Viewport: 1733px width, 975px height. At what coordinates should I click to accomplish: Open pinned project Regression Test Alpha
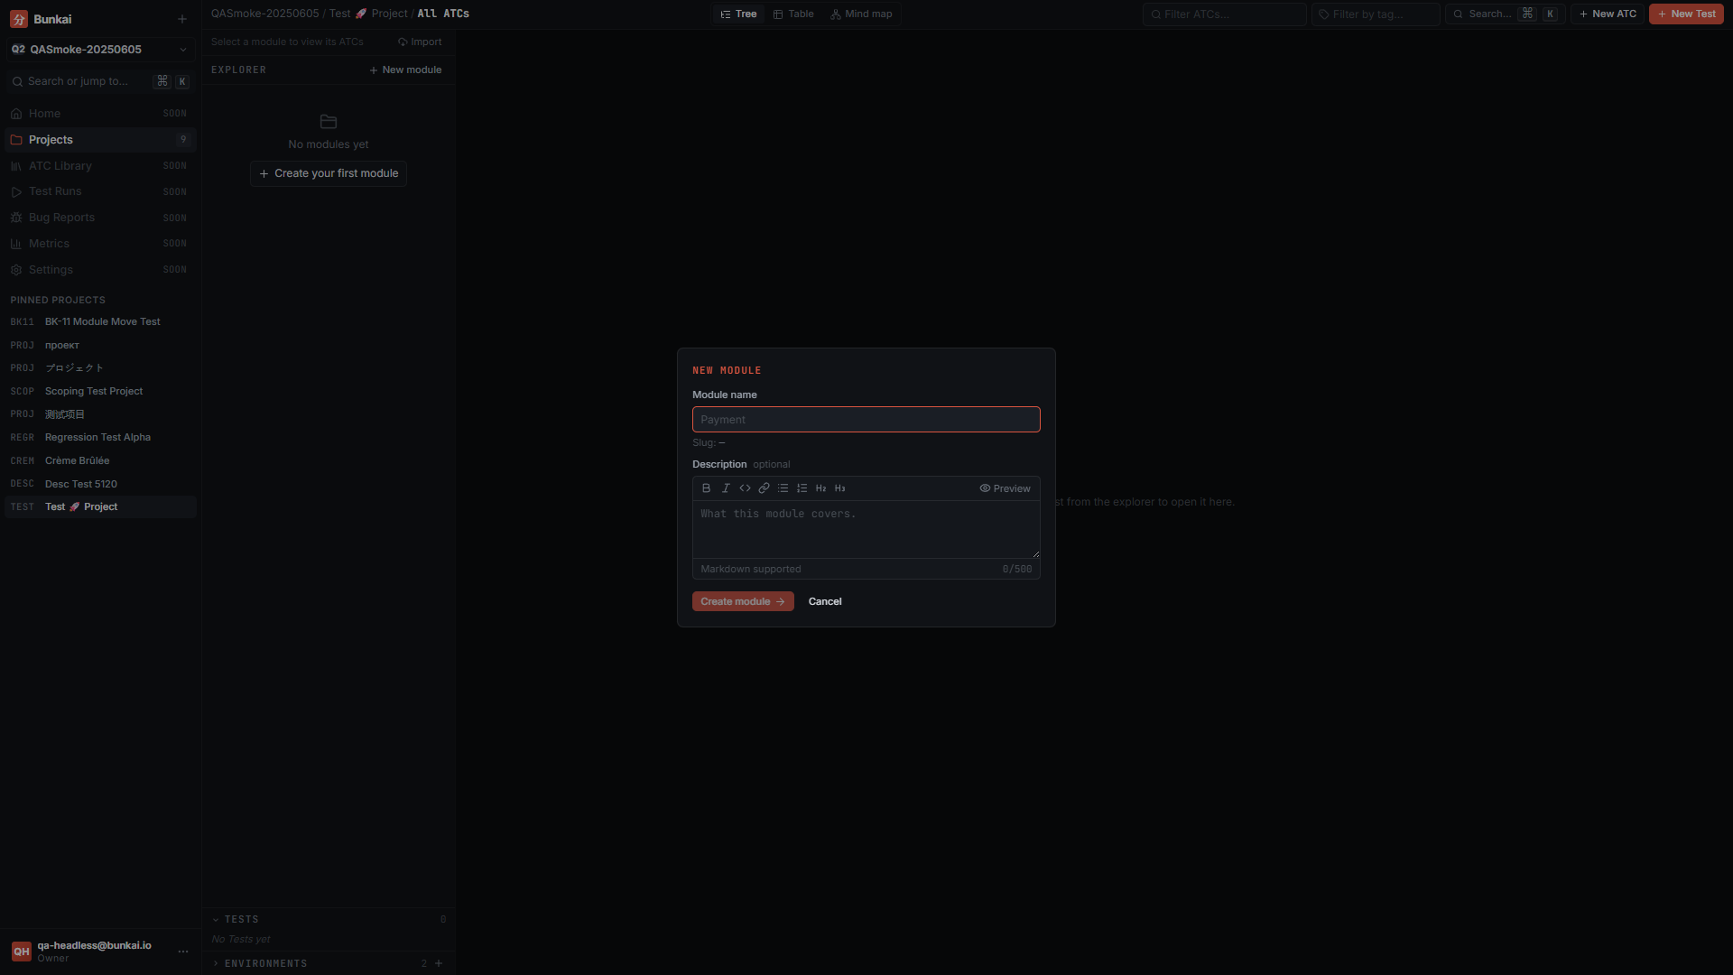pos(99,438)
